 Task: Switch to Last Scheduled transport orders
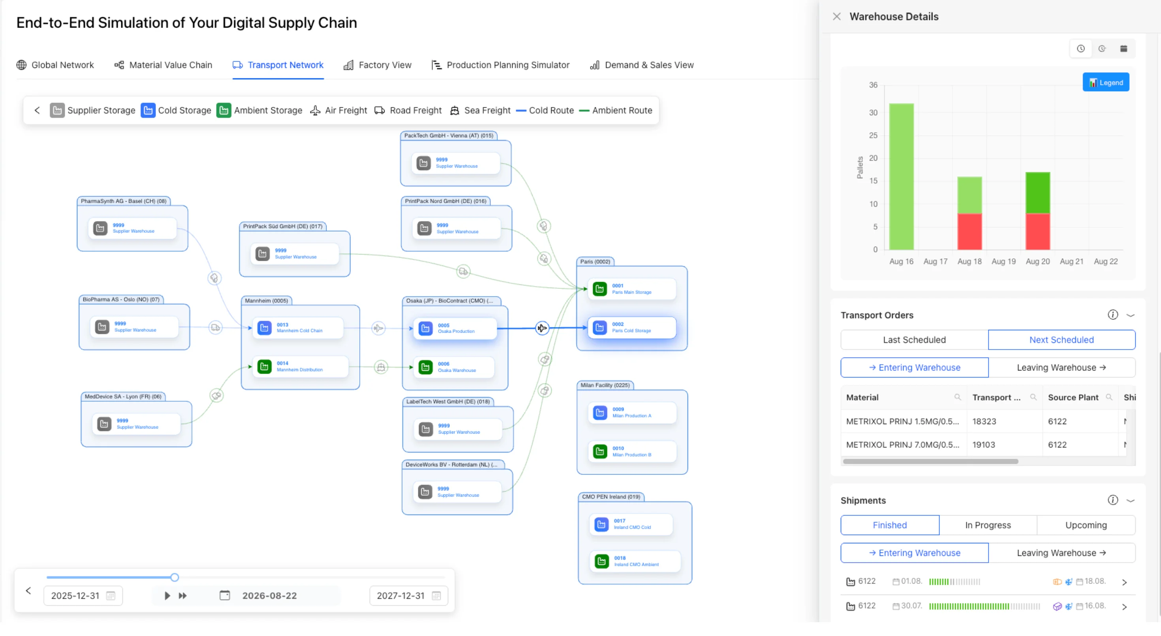(914, 340)
